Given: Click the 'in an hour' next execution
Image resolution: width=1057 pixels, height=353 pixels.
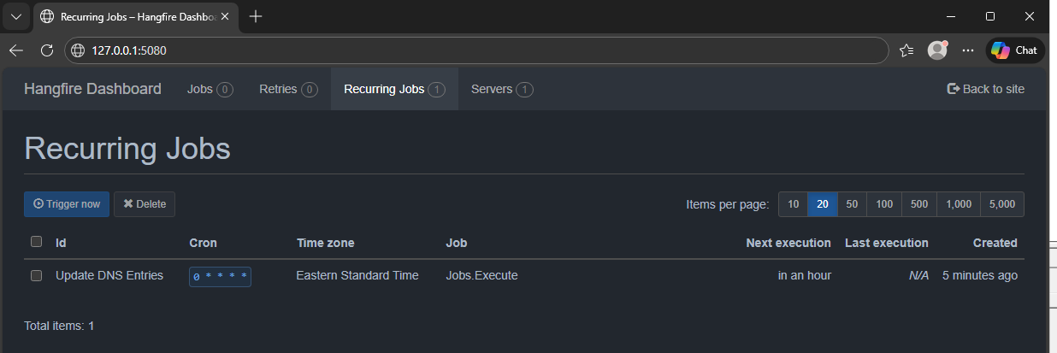Looking at the screenshot, I should 805,275.
